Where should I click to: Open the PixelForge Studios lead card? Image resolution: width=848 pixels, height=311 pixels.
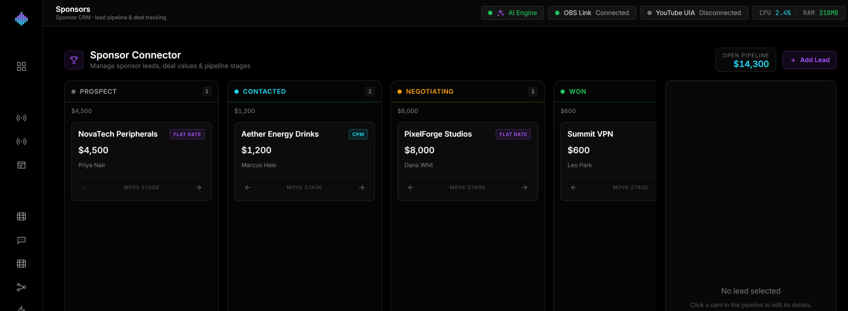point(467,162)
